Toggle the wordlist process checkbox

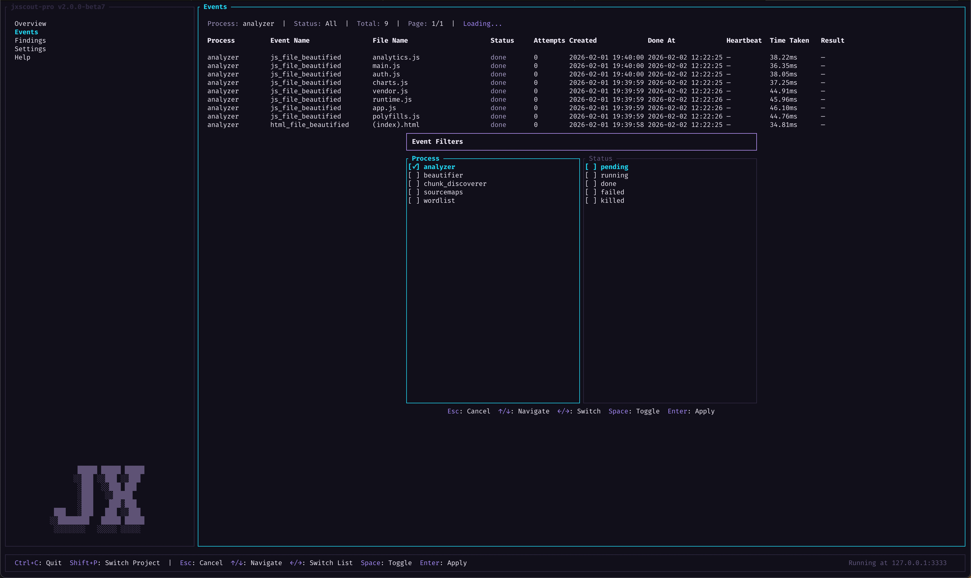pyautogui.click(x=414, y=201)
